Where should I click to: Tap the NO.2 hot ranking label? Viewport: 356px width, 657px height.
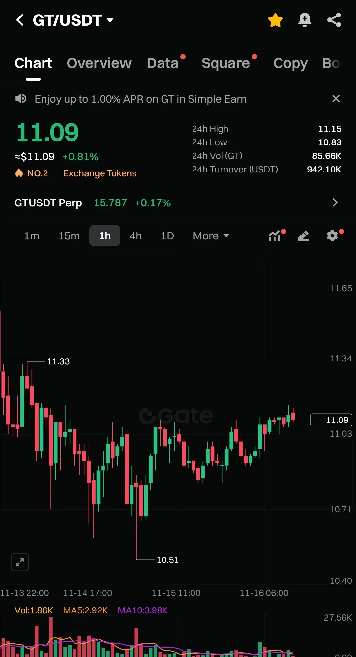[x=32, y=173]
